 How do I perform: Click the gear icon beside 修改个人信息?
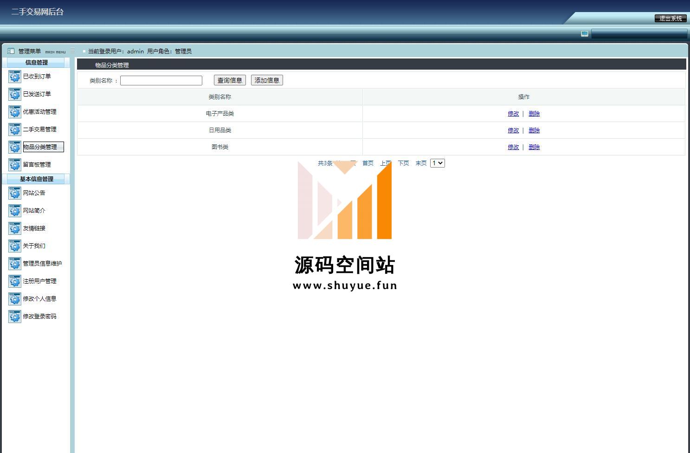pyautogui.click(x=15, y=299)
